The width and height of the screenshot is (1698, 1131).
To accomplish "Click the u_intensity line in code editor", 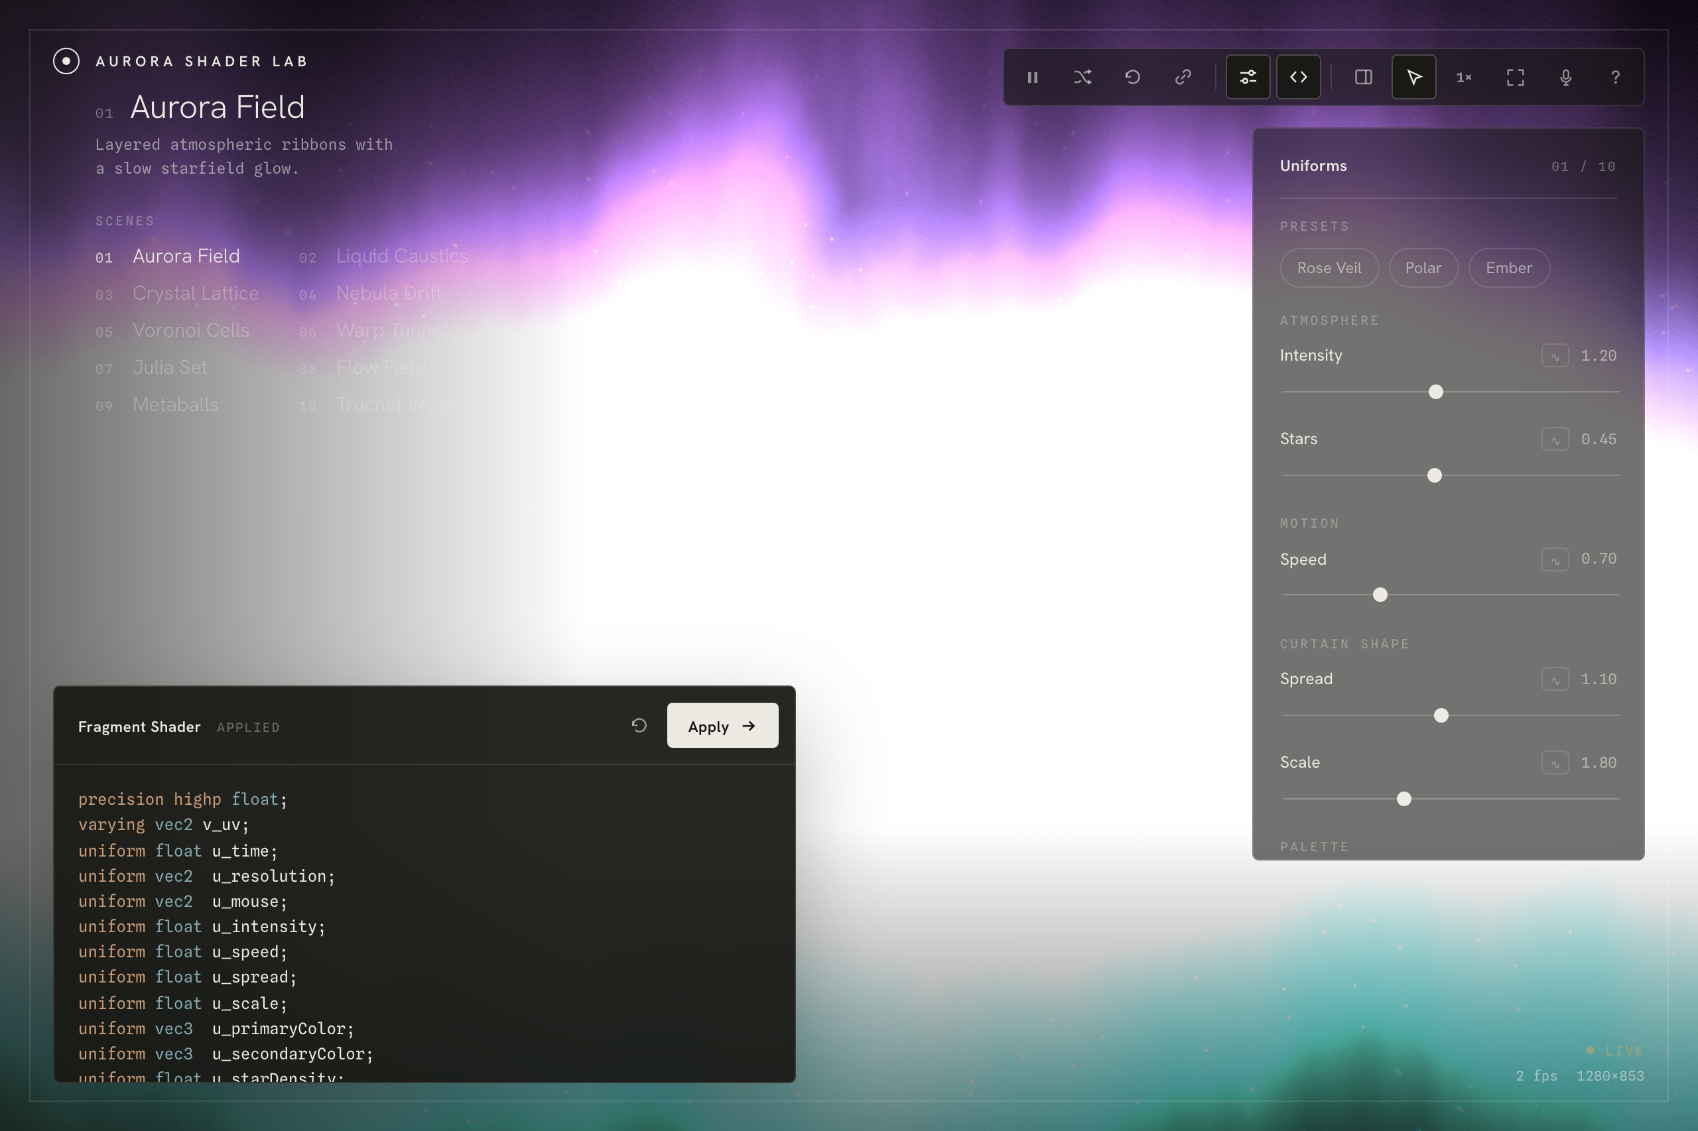I will tap(202, 927).
